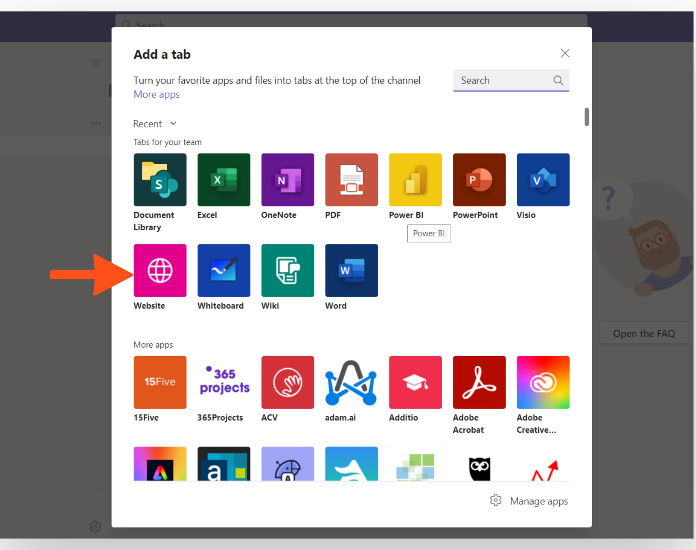This screenshot has height=550, width=696.
Task: Add the Adobe Acrobat app
Action: [x=479, y=382]
